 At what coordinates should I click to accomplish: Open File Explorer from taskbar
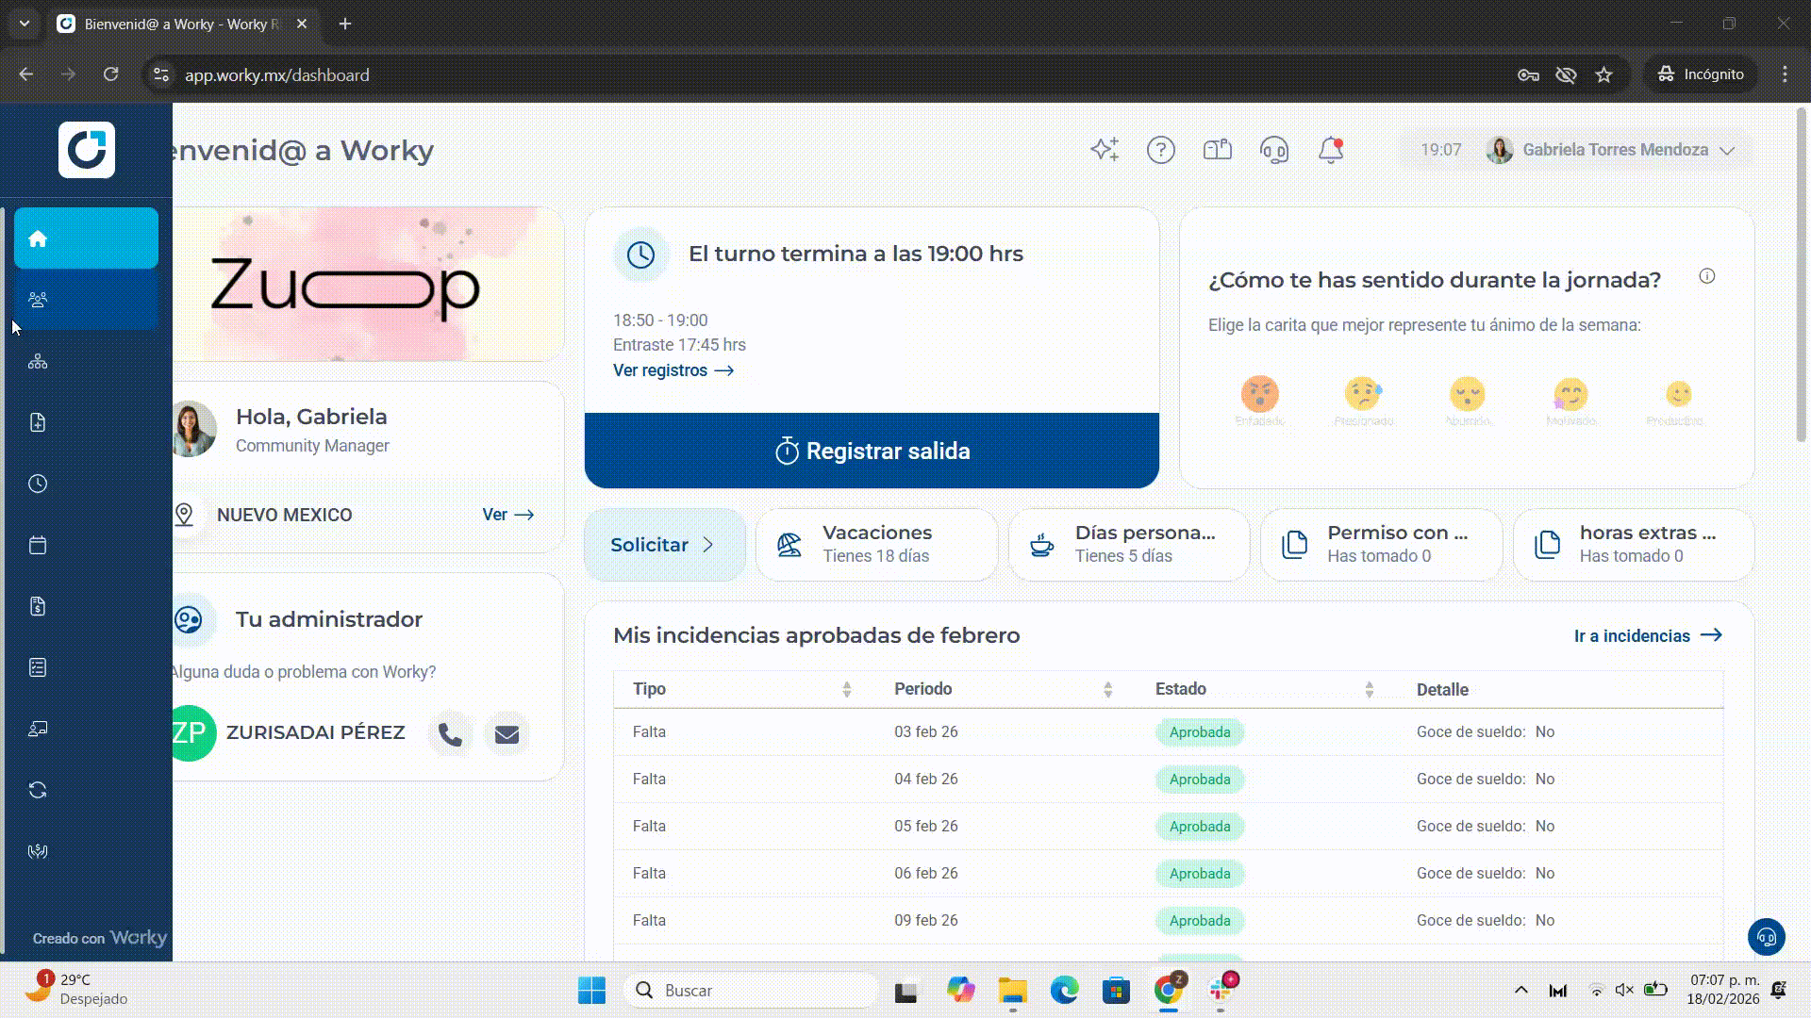click(1012, 990)
